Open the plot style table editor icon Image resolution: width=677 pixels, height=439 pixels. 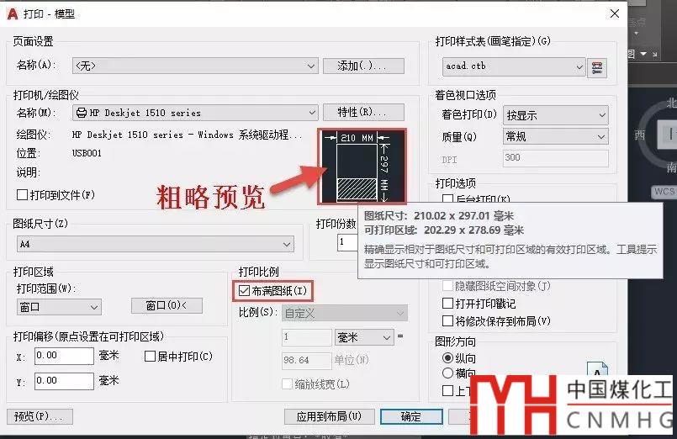(x=597, y=67)
